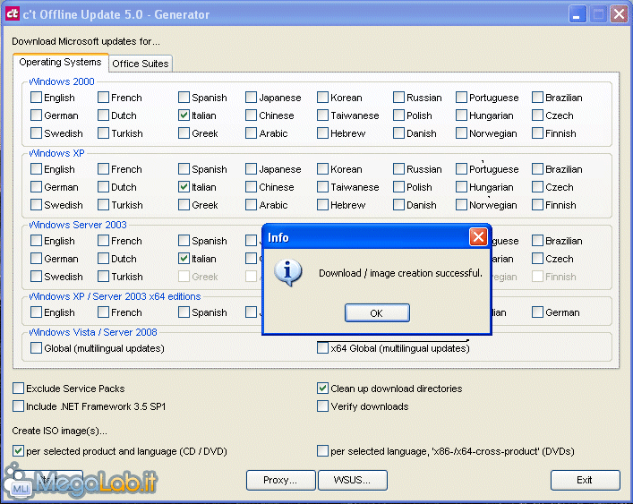This screenshot has width=633, height=504.
Task: Check Polish under Windows XP
Action: pos(398,187)
